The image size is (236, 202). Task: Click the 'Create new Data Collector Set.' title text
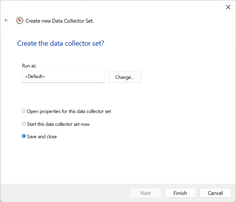point(60,21)
